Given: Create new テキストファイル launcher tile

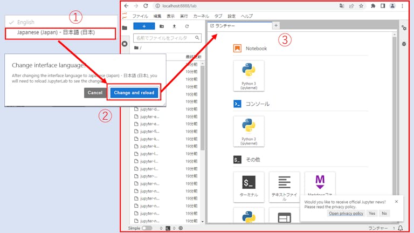Looking at the screenshot, I should (x=285, y=187).
